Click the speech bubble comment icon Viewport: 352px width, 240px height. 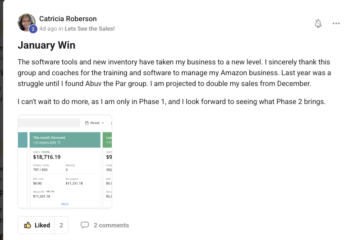click(x=84, y=225)
